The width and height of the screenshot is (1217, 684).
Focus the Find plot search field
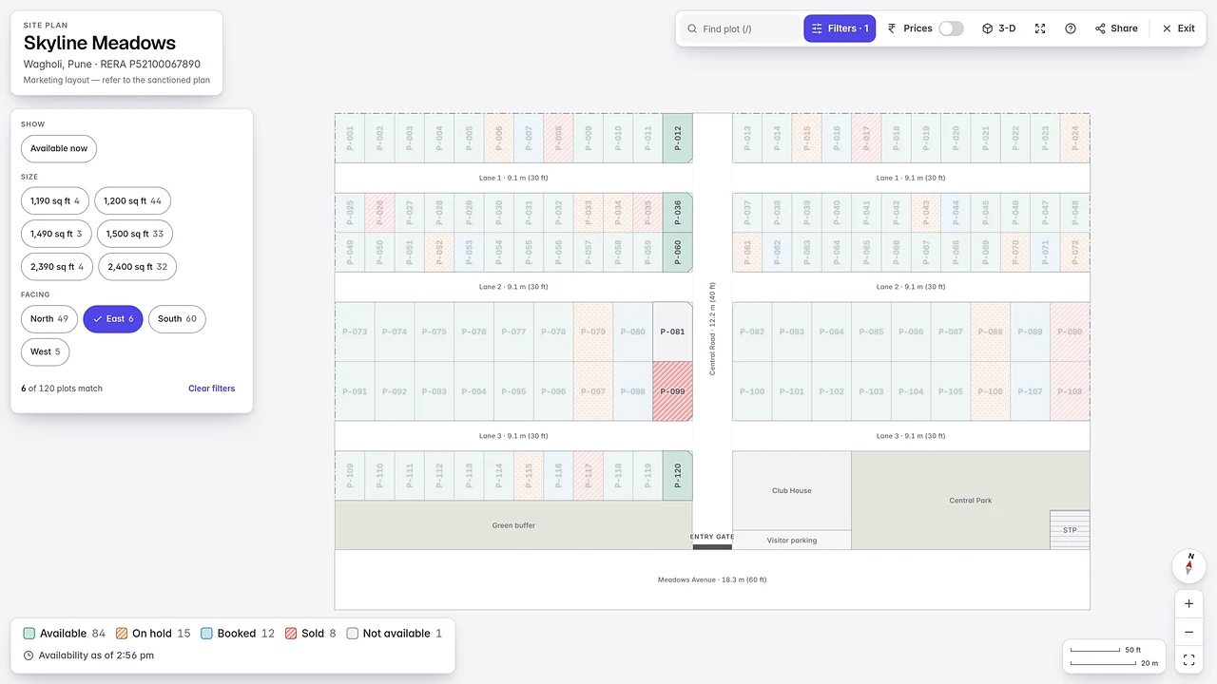point(742,28)
